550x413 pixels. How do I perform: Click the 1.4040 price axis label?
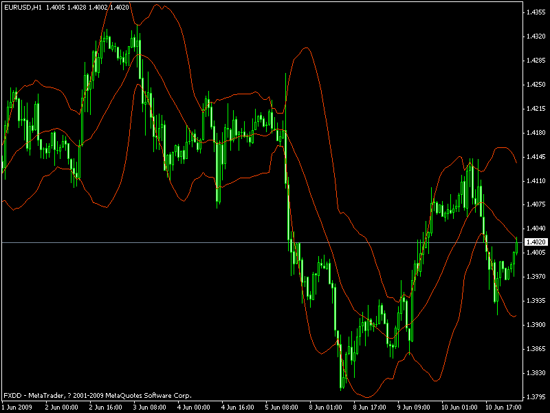tap(536, 229)
